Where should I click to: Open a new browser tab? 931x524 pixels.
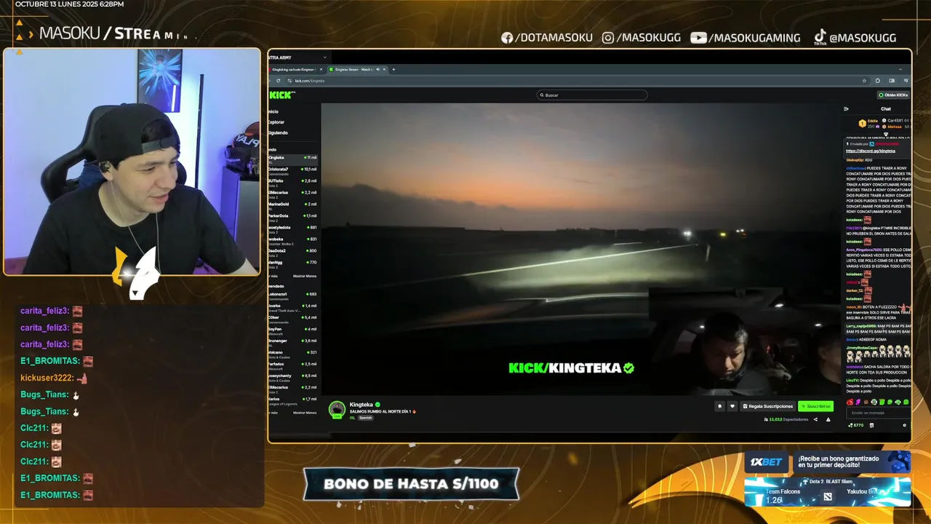(393, 69)
